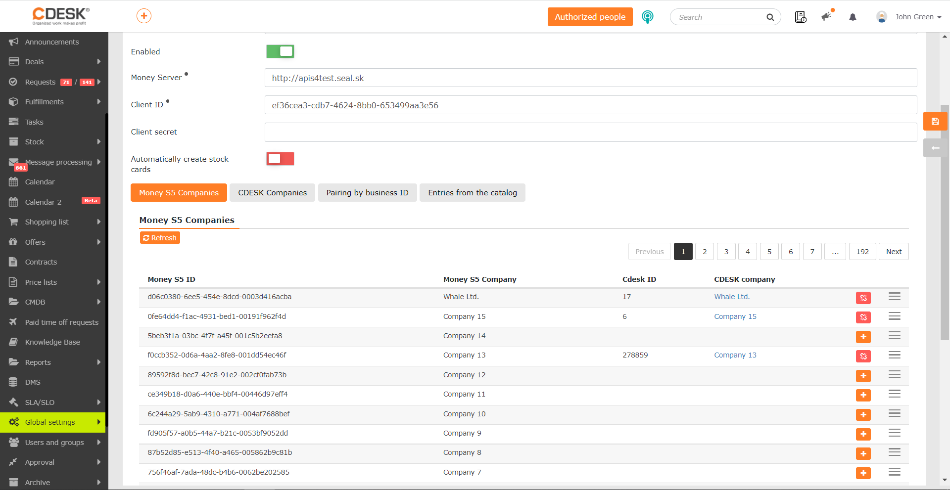Pair Company 7 using orange plus button

pyautogui.click(x=863, y=473)
